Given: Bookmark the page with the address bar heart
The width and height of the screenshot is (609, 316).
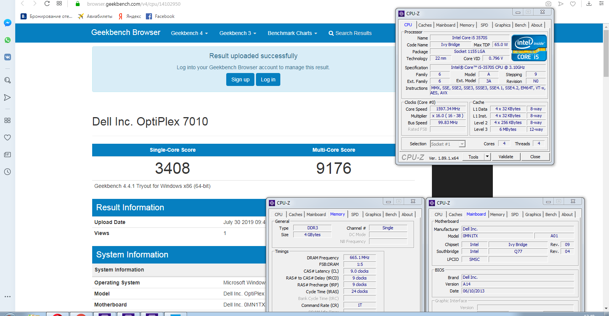Looking at the screenshot, I should [x=573, y=4].
